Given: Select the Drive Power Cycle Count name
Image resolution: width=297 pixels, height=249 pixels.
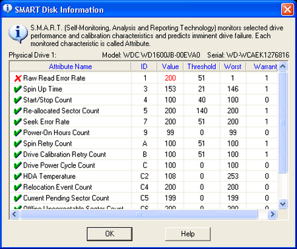Looking at the screenshot, I should pyautogui.click(x=59, y=165).
